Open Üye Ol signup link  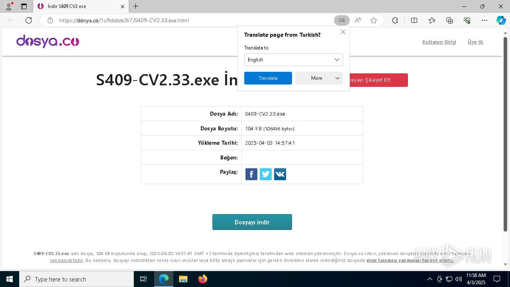pyautogui.click(x=475, y=42)
